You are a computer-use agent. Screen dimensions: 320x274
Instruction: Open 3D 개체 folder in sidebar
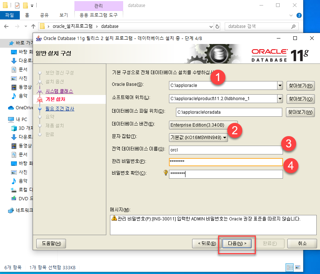pyautogui.click(x=22, y=128)
